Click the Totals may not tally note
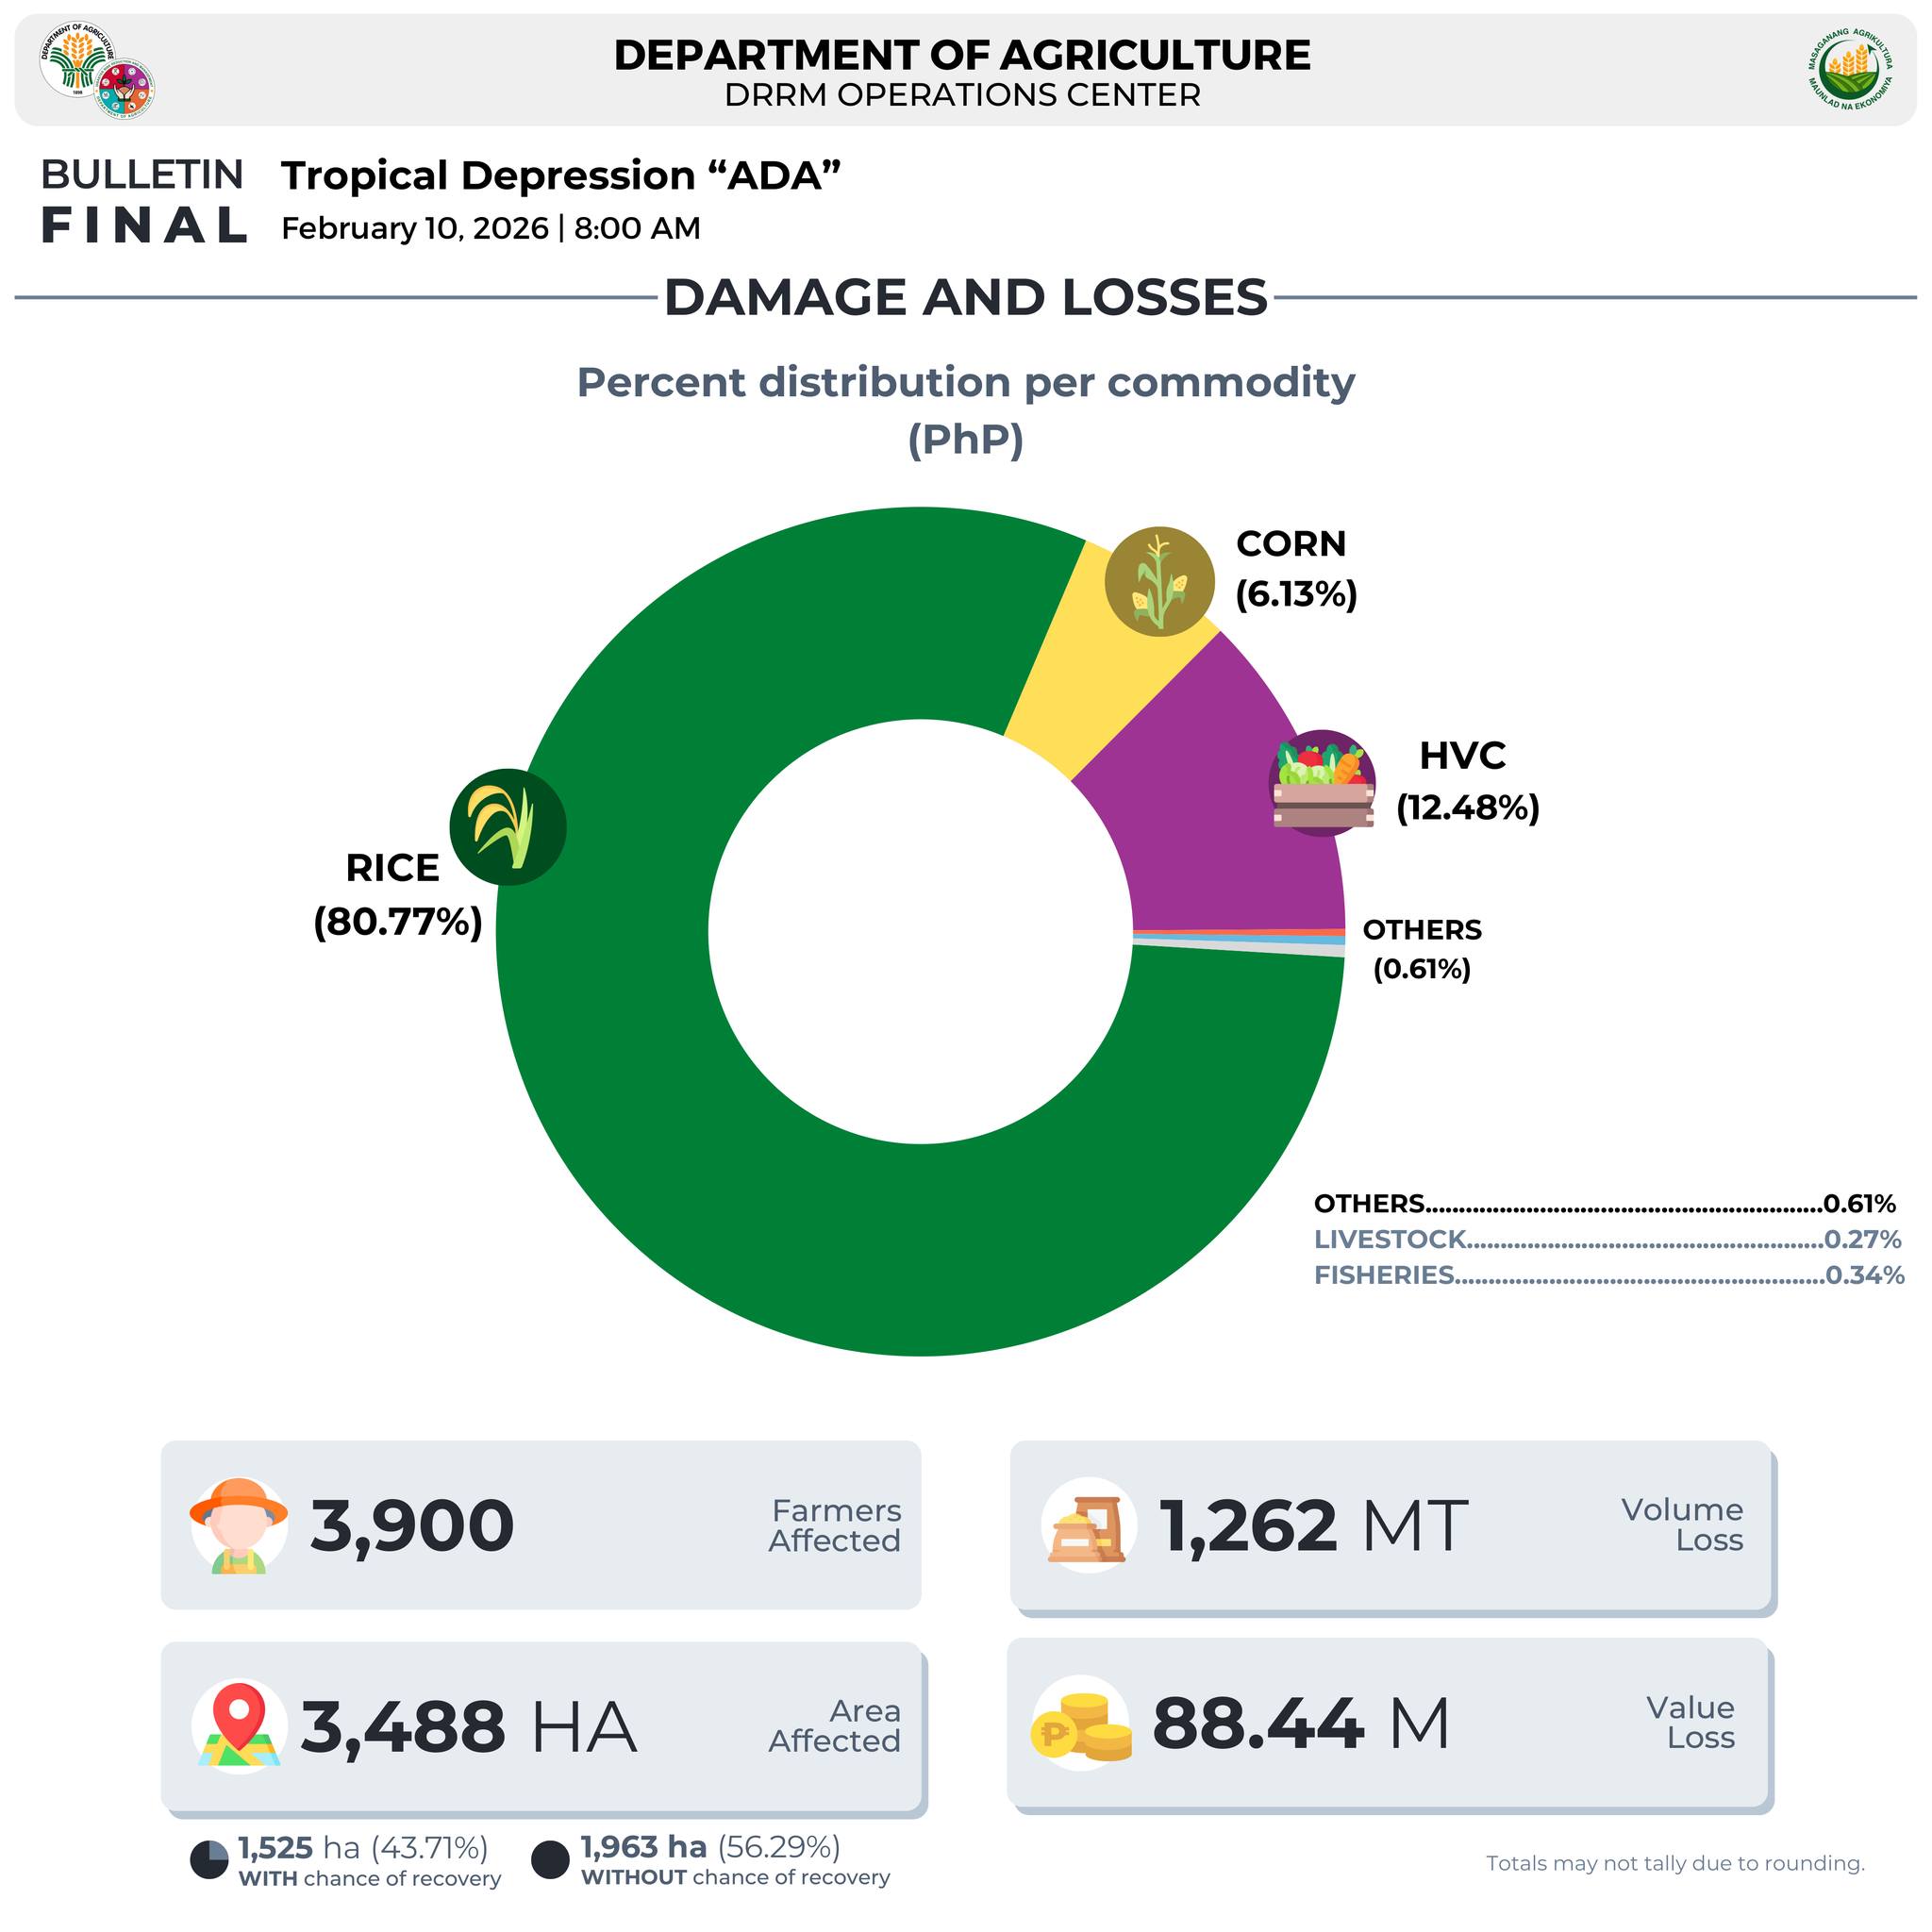 (1675, 1864)
